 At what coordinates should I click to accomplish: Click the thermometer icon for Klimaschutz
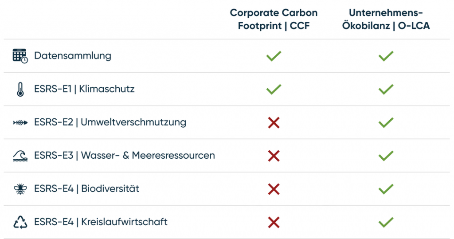[x=20, y=89]
